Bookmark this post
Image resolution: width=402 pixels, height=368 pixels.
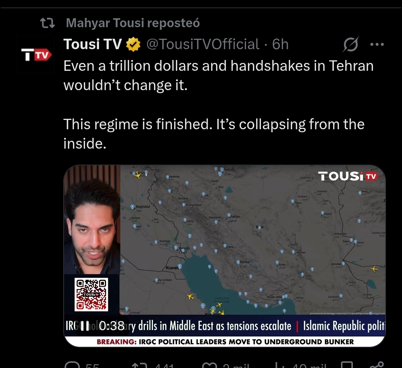(347, 365)
